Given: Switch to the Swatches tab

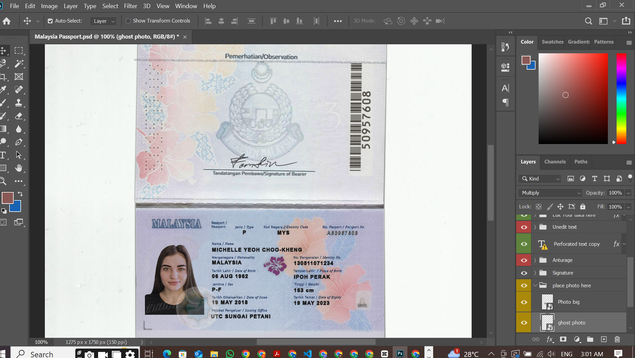Looking at the screenshot, I should [x=552, y=42].
